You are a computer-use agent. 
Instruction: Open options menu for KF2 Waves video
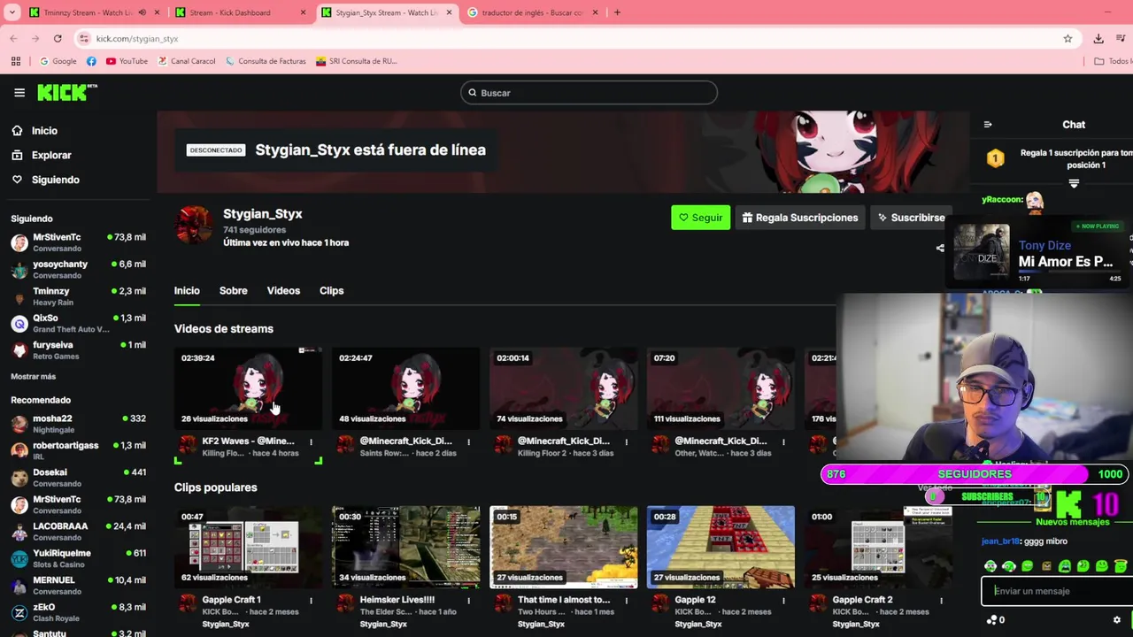pos(311,441)
